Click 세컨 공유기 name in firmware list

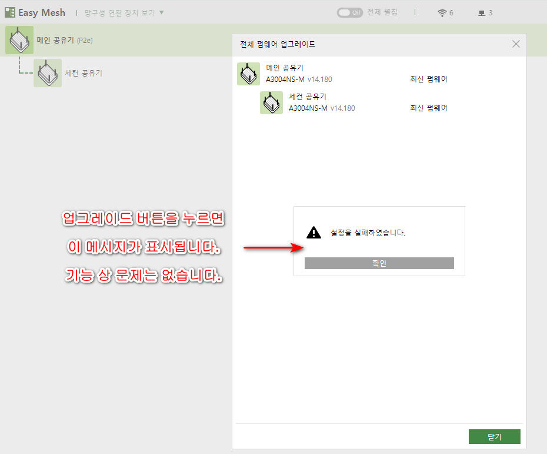point(308,97)
